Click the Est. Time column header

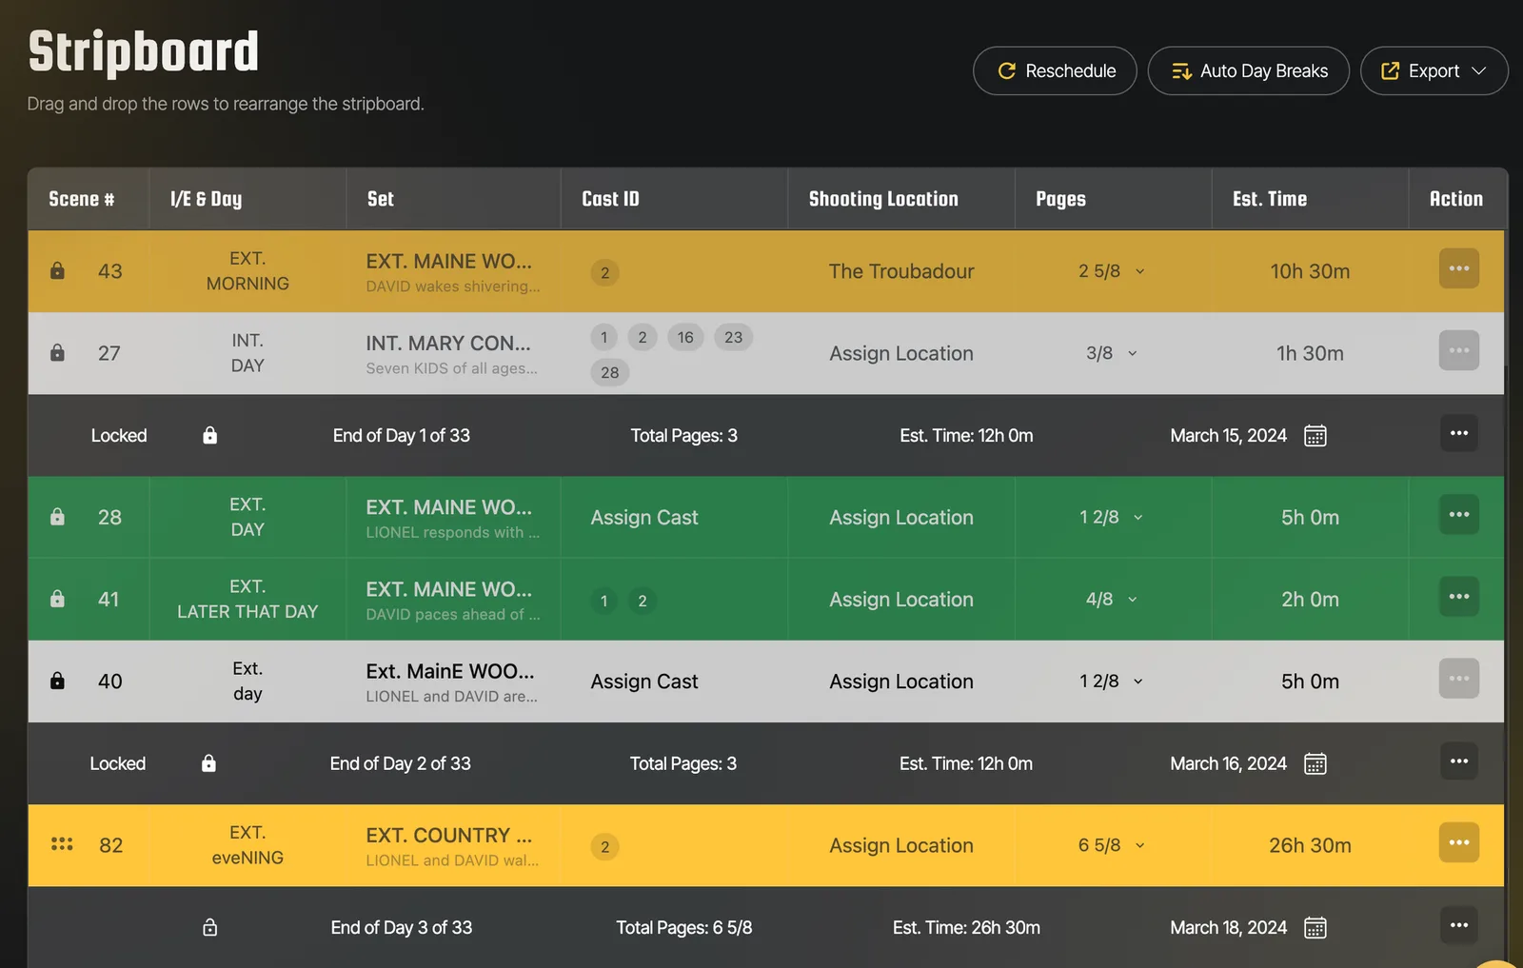tap(1270, 199)
